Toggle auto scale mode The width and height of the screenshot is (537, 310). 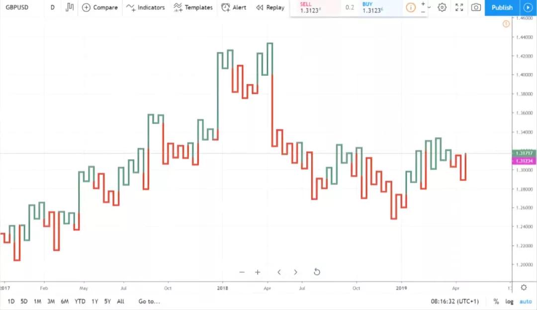click(526, 302)
